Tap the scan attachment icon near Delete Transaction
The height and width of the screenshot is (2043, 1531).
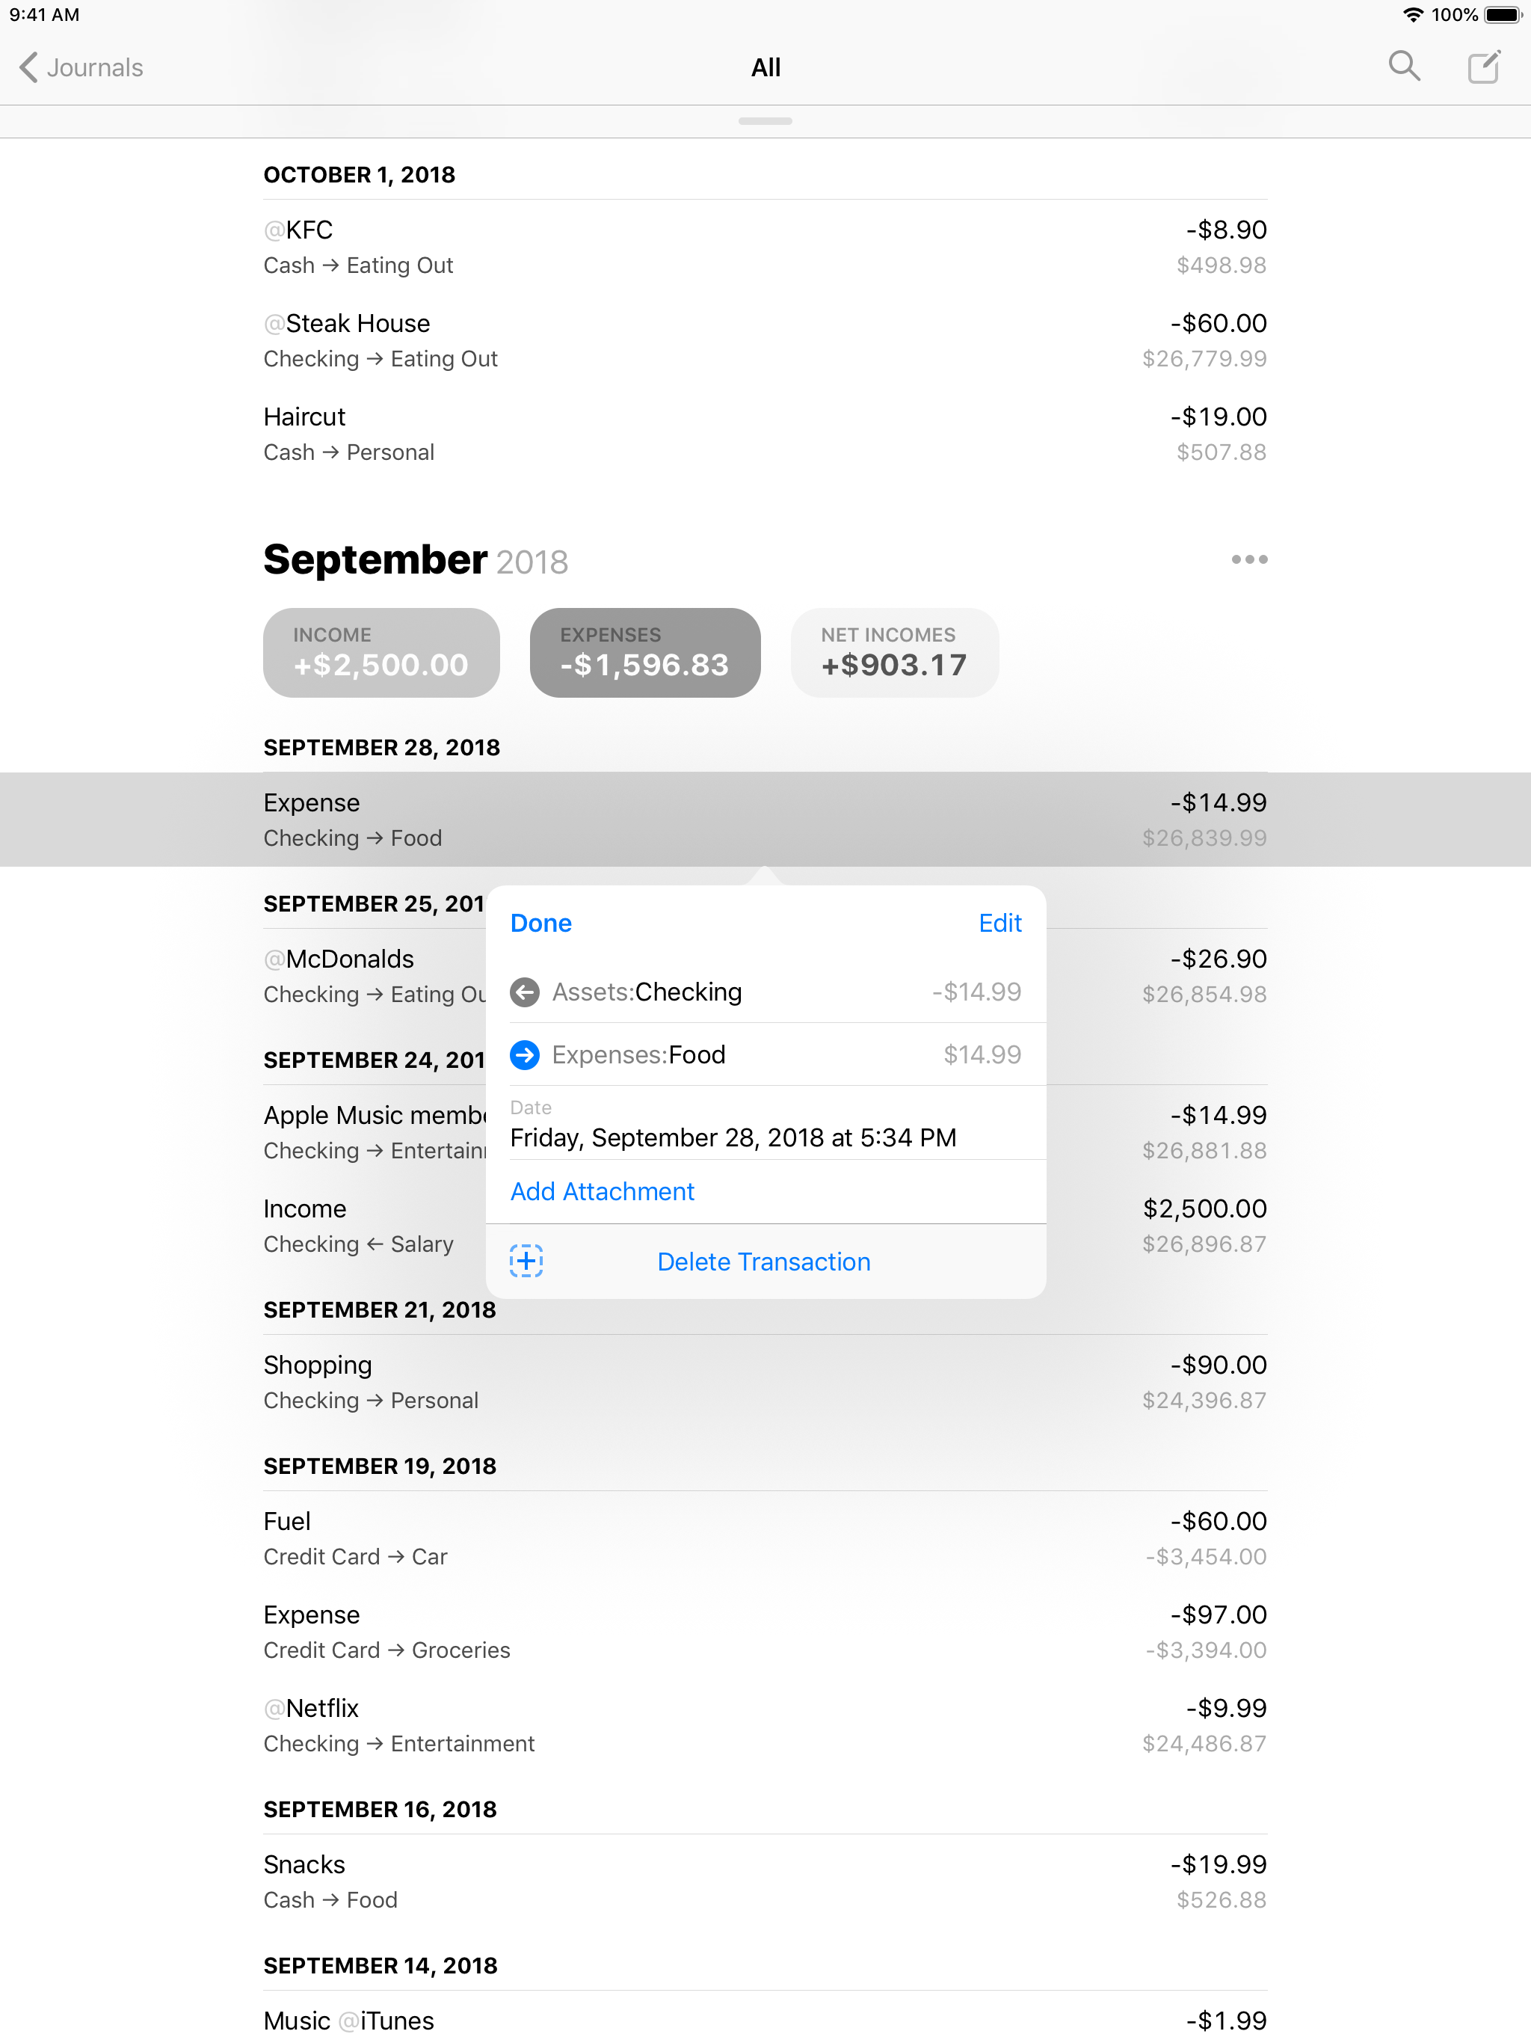tap(526, 1260)
